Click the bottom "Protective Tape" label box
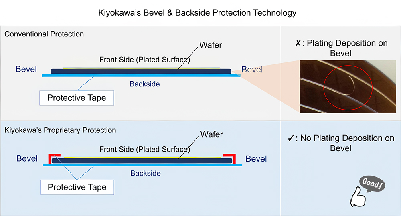 [77, 187]
